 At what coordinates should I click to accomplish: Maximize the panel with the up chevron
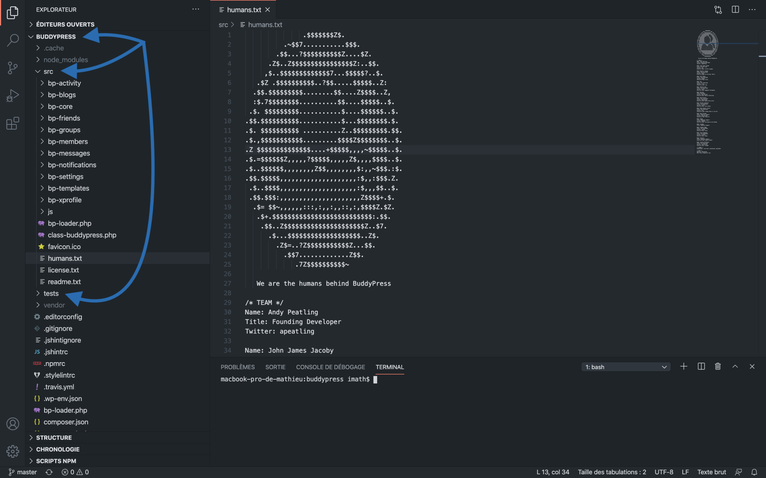[735, 367]
